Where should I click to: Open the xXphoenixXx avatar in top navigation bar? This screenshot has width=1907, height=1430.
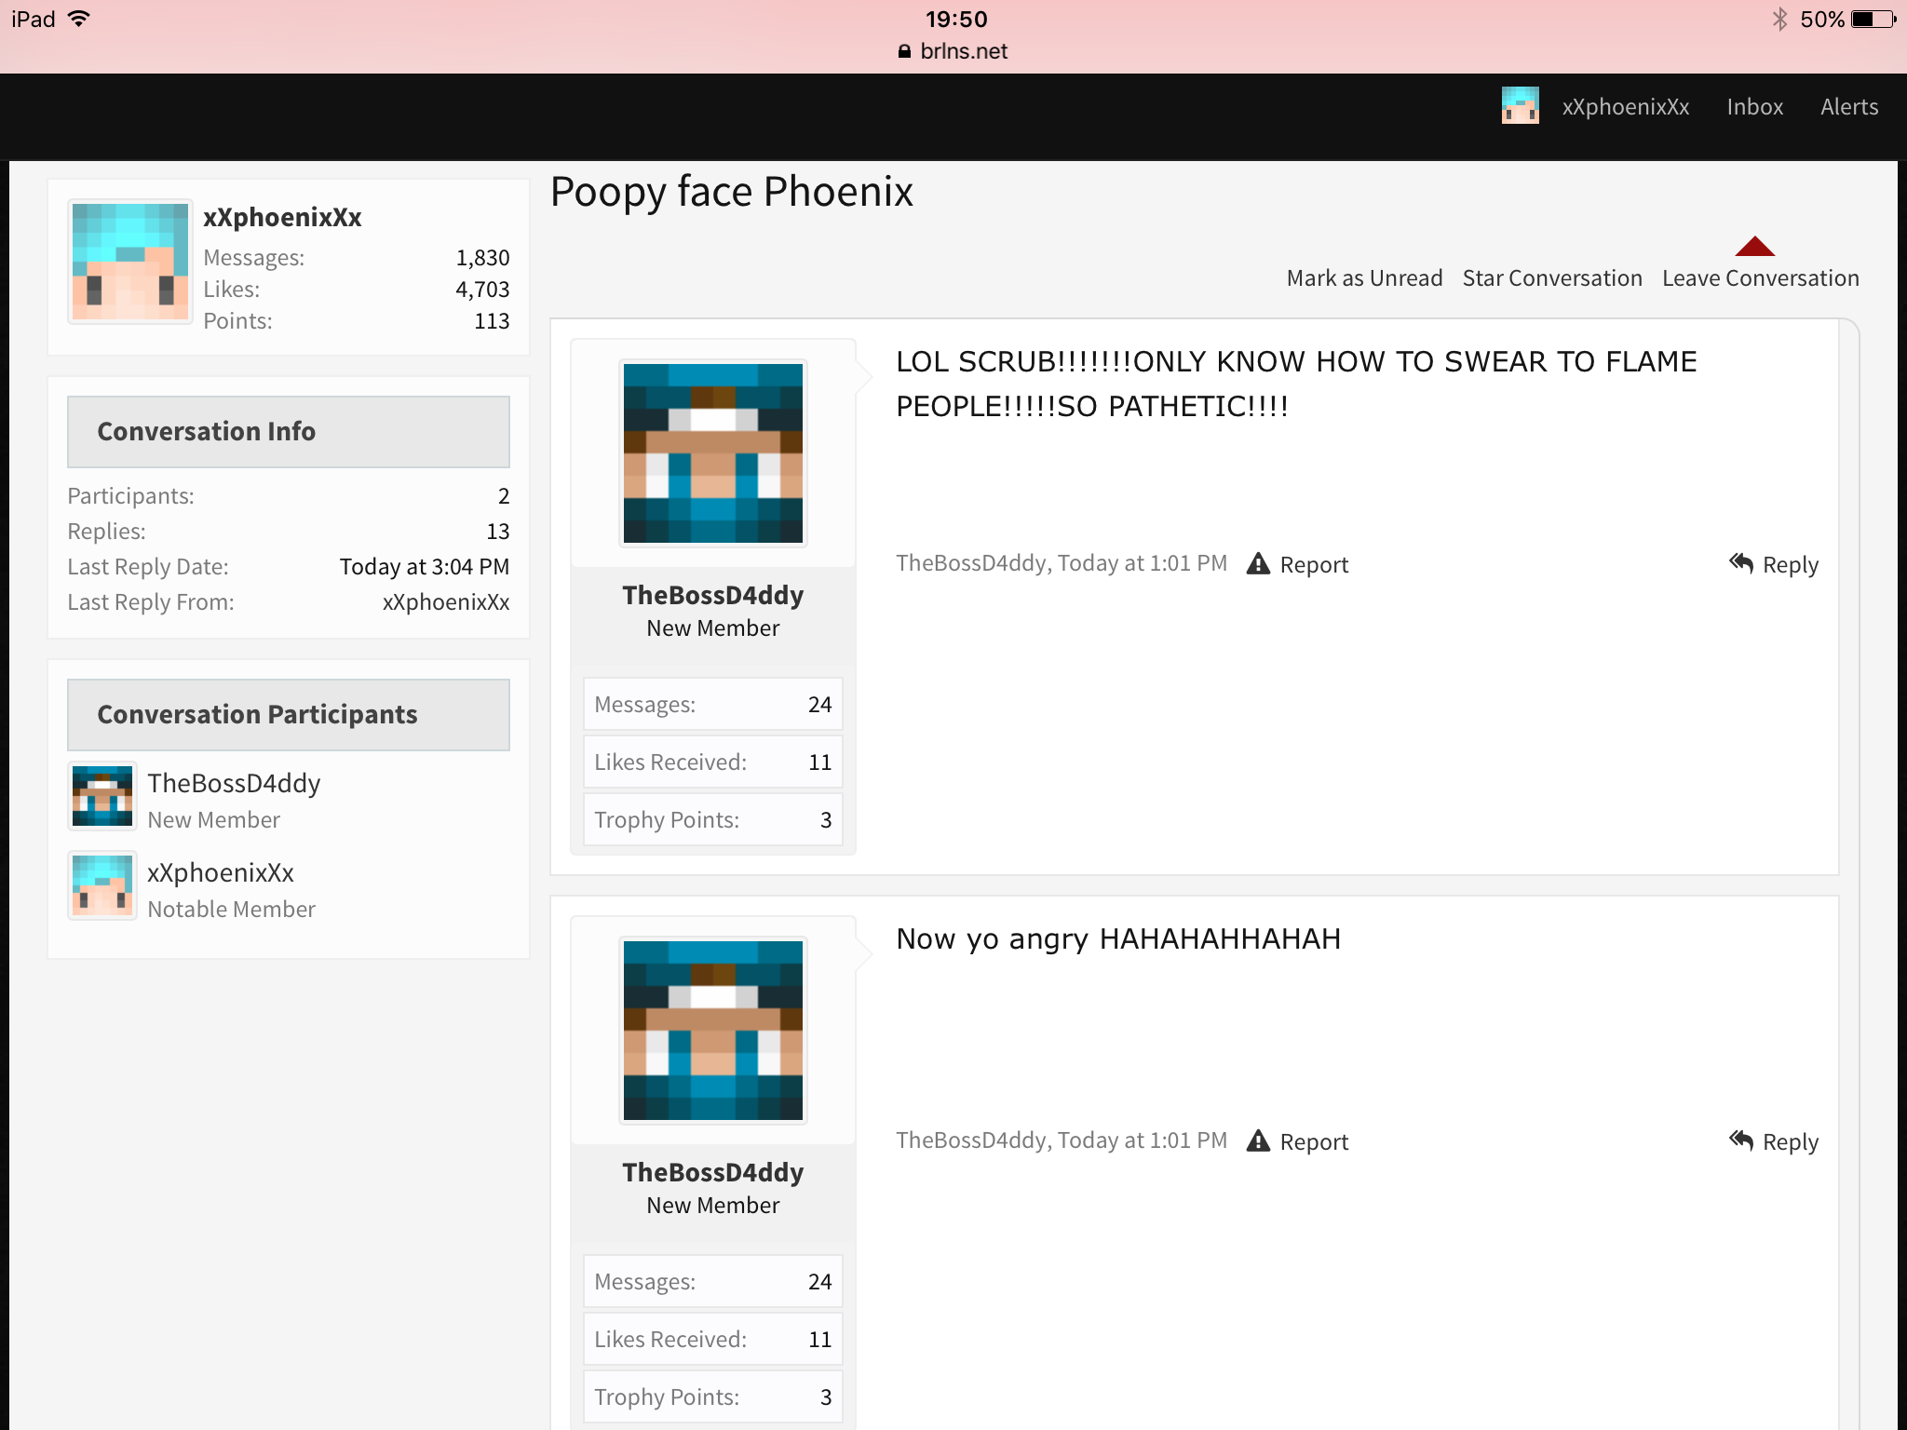1520,106
